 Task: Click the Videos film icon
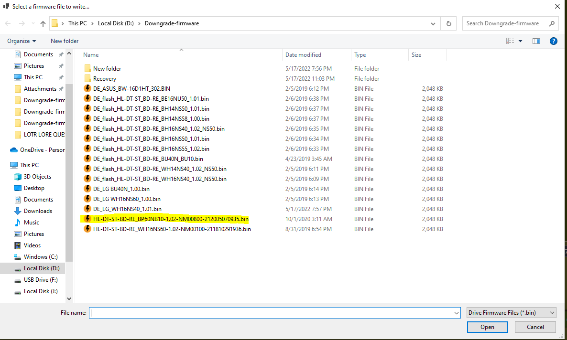17,245
